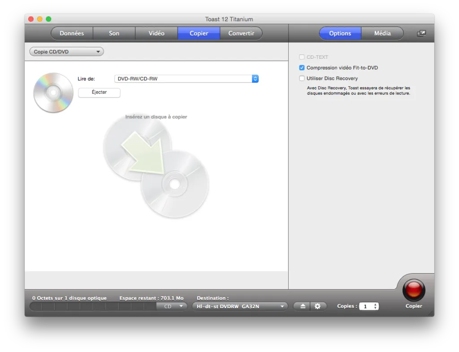Open recorder settings gear icon
This screenshot has height=352, width=459.
click(317, 306)
